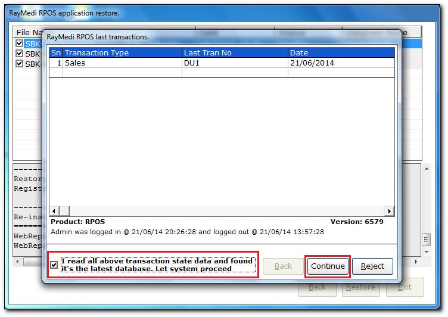Click the Continue button
Screen dimensions: 448x317
click(x=328, y=266)
